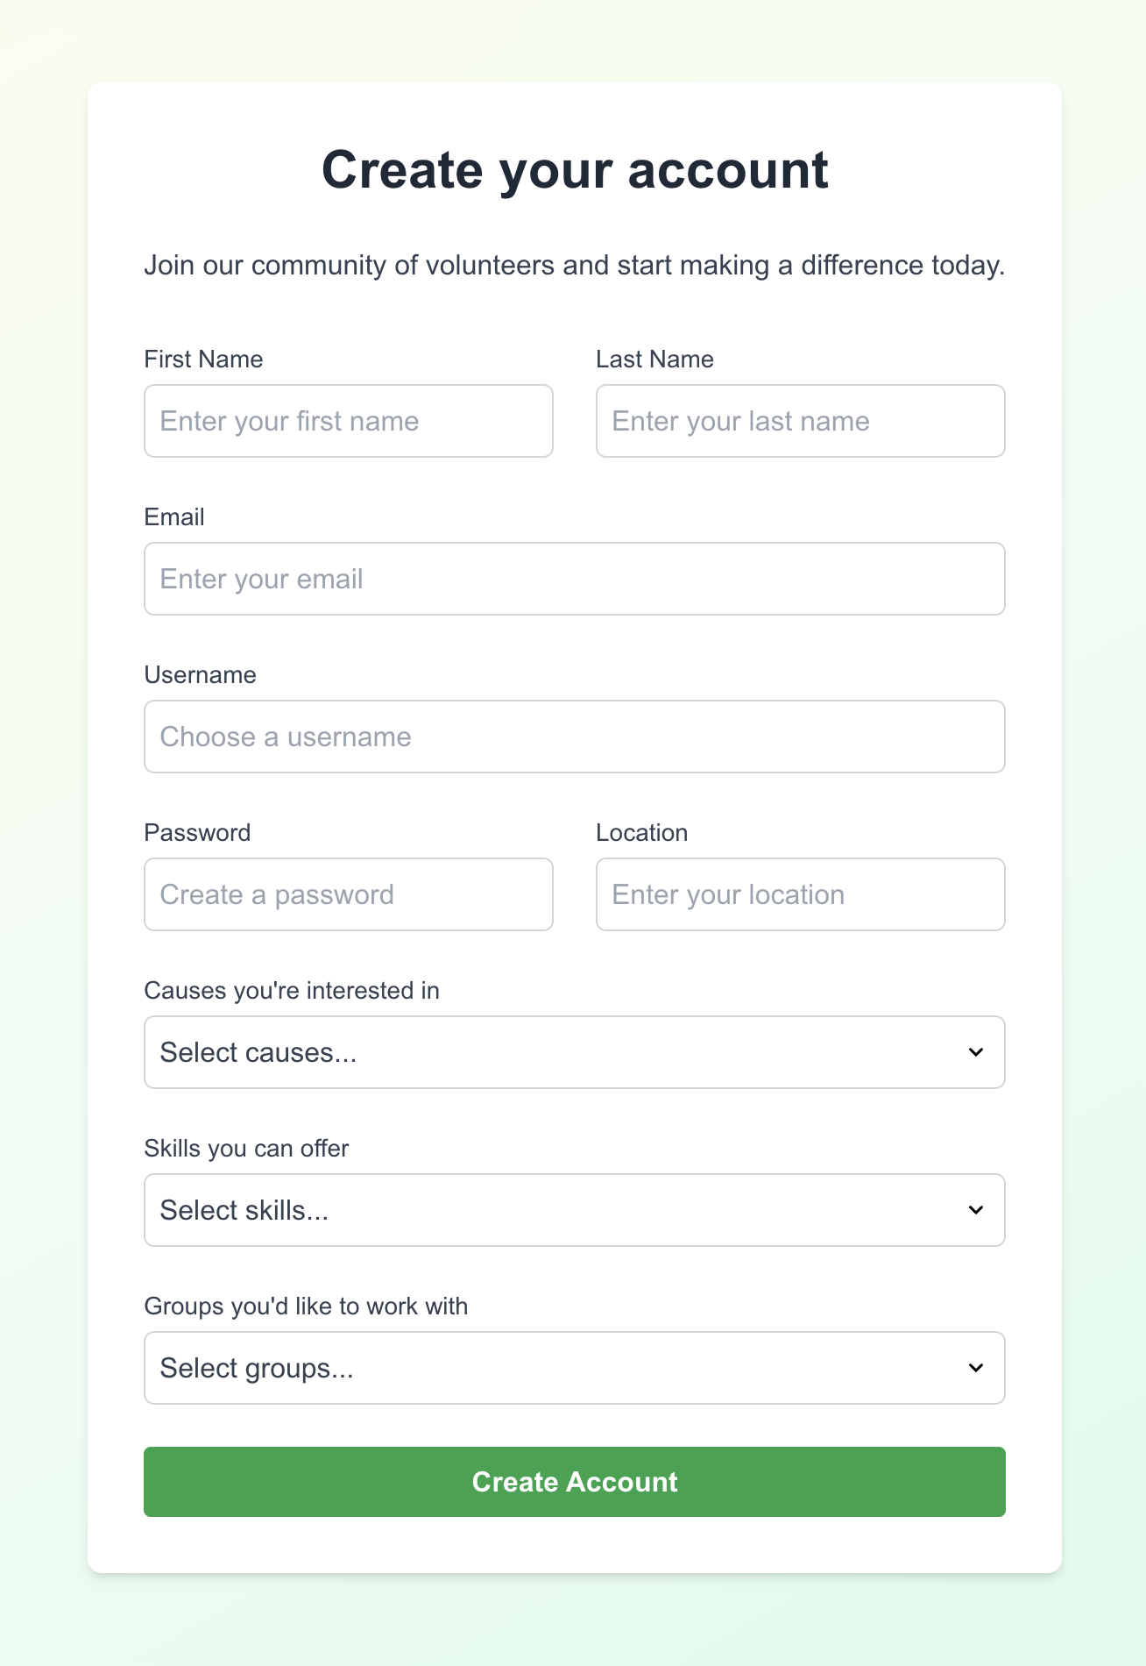1146x1666 pixels.
Task: Click the Enter your location field
Action: [801, 894]
